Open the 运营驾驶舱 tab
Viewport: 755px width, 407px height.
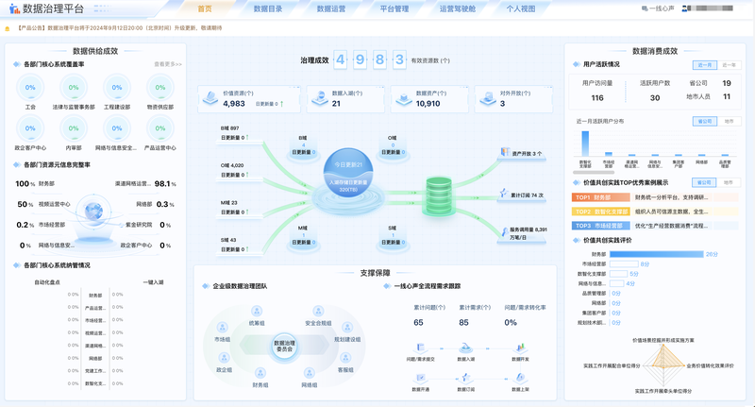point(457,8)
